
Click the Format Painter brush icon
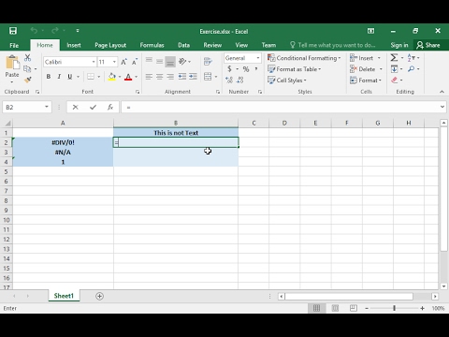(x=27, y=80)
